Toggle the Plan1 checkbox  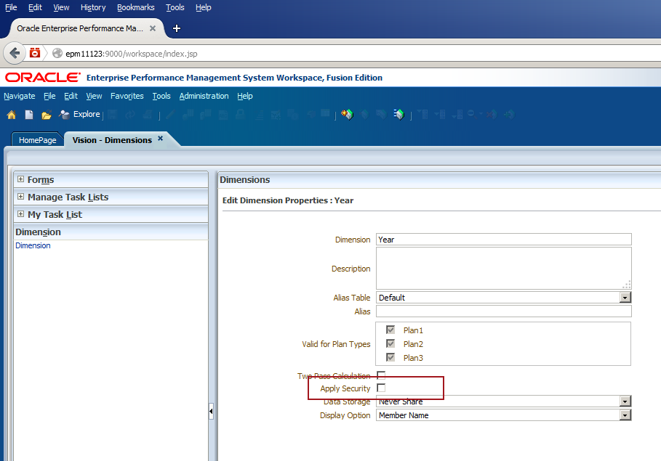tap(390, 330)
